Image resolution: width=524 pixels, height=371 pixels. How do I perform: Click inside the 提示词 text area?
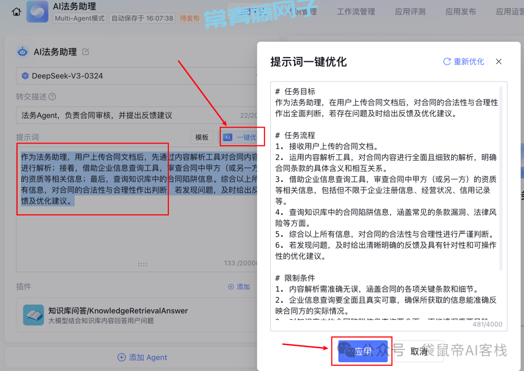coord(137,209)
